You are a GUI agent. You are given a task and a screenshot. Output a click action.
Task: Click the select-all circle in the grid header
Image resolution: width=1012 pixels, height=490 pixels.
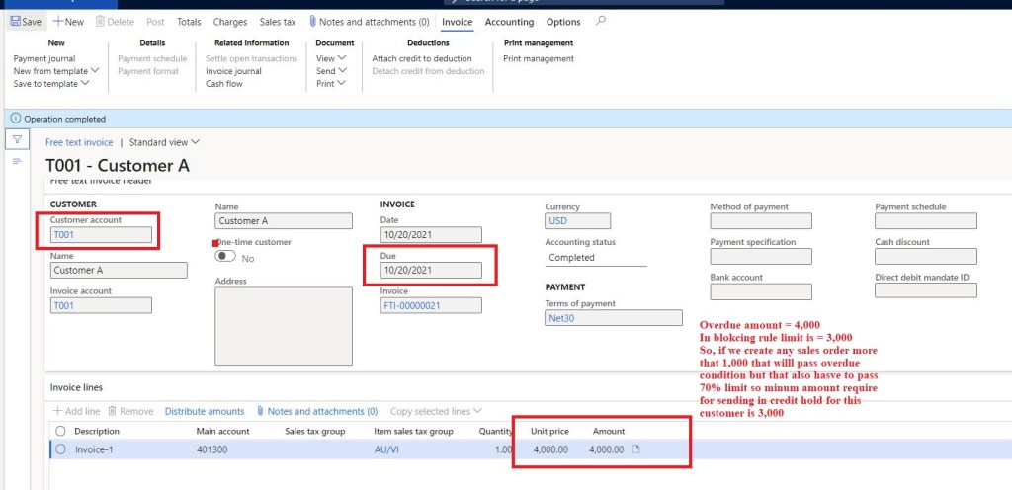(61, 431)
